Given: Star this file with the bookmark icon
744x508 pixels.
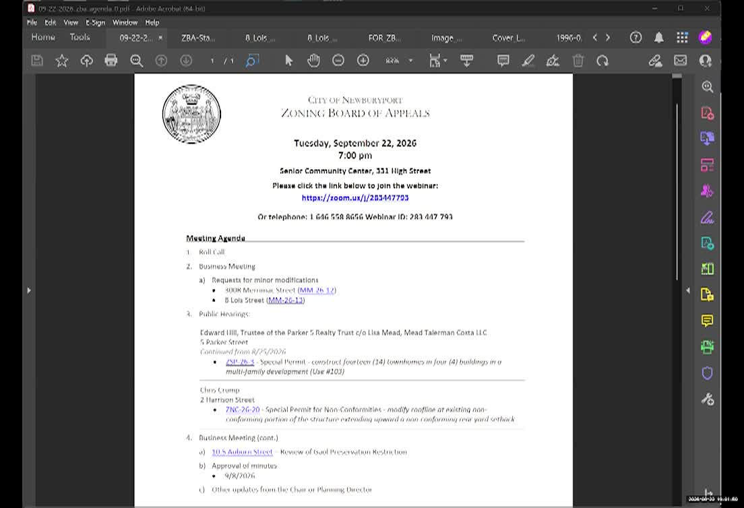Looking at the screenshot, I should click(62, 61).
